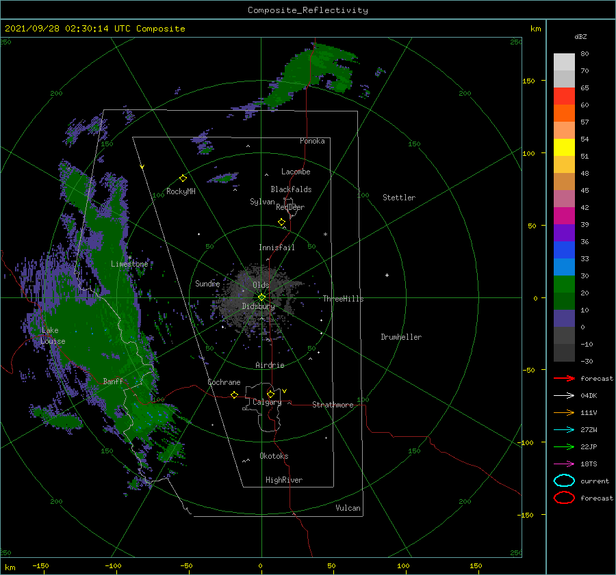Screen dimensions: 616x575
Task: Click the Ponoka town label
Action: point(312,141)
